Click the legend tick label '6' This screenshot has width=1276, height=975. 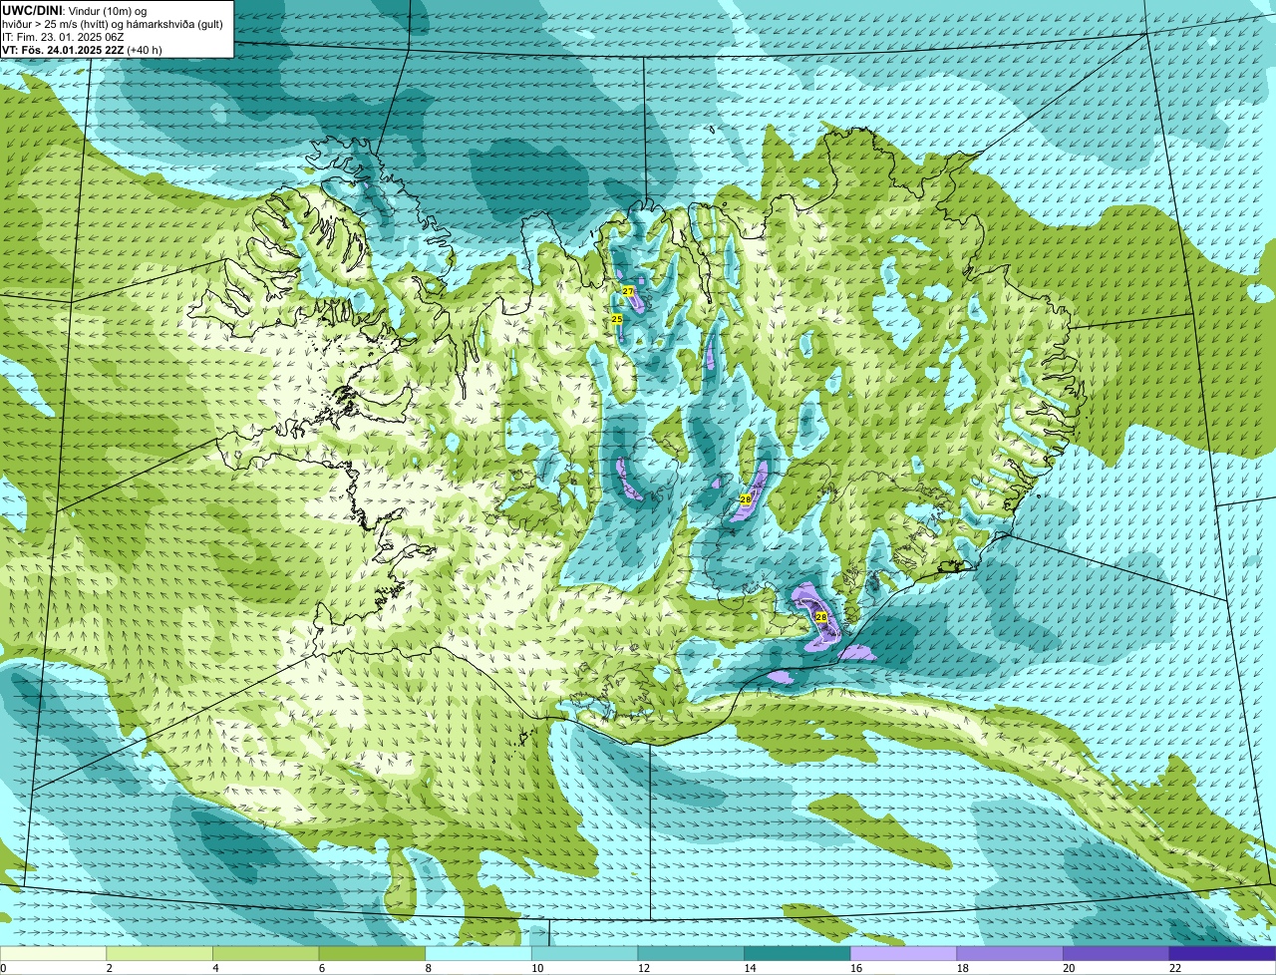pos(321,968)
